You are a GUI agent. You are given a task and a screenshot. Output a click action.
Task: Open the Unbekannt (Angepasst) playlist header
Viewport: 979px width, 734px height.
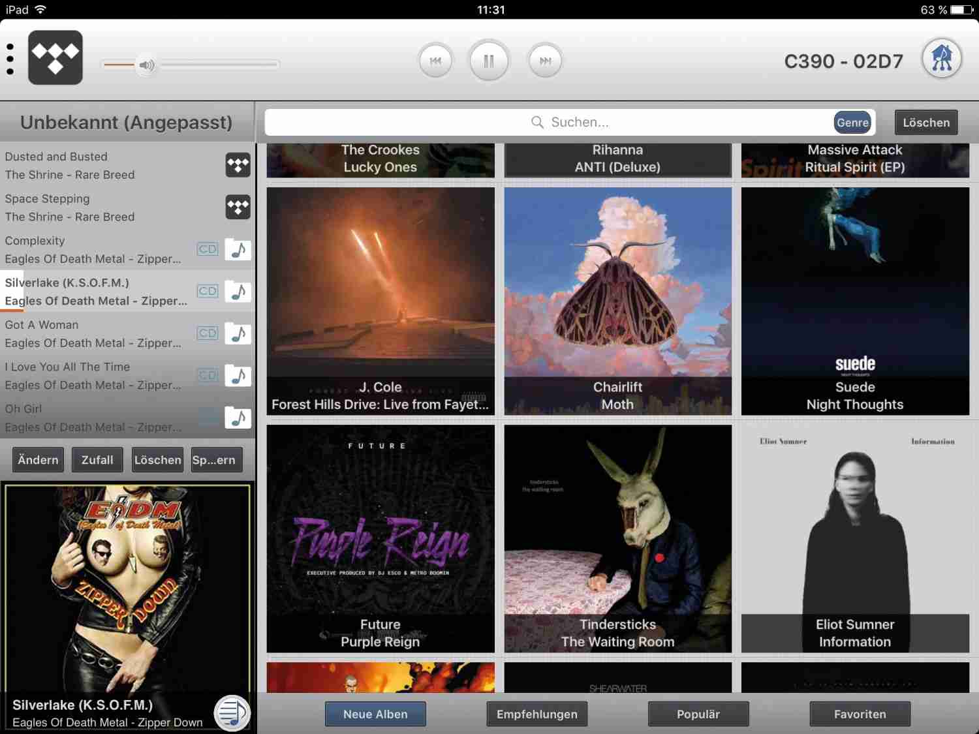click(127, 122)
